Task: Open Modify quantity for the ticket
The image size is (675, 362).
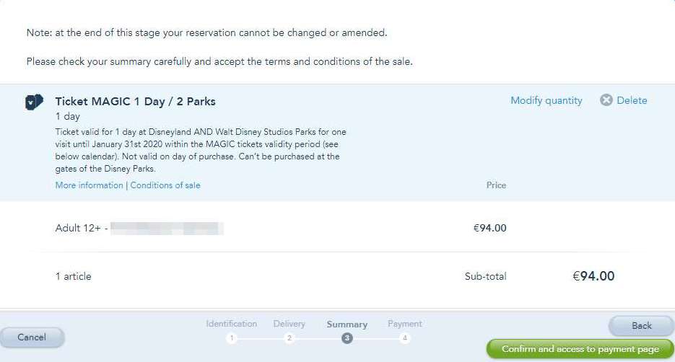Action: (546, 101)
